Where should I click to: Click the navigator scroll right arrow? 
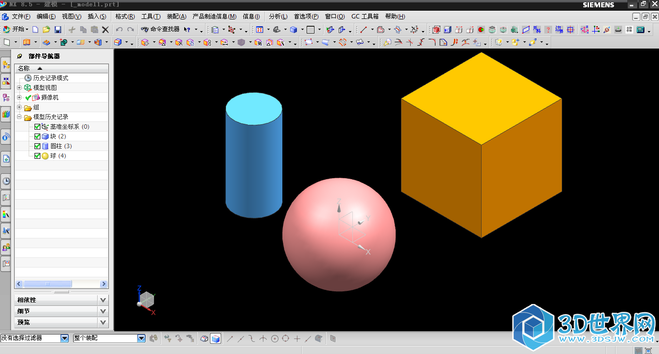[104, 284]
